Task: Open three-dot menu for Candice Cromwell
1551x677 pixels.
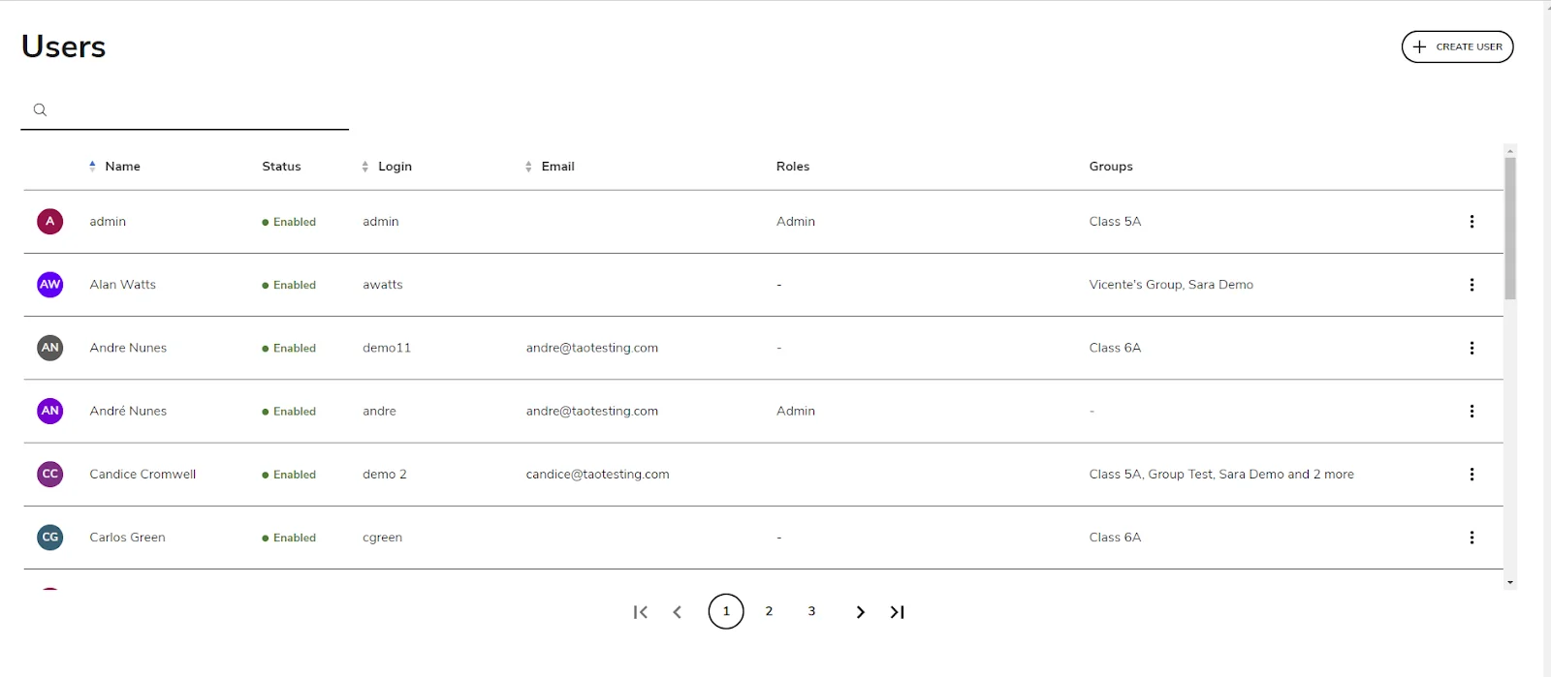Action: pyautogui.click(x=1472, y=475)
